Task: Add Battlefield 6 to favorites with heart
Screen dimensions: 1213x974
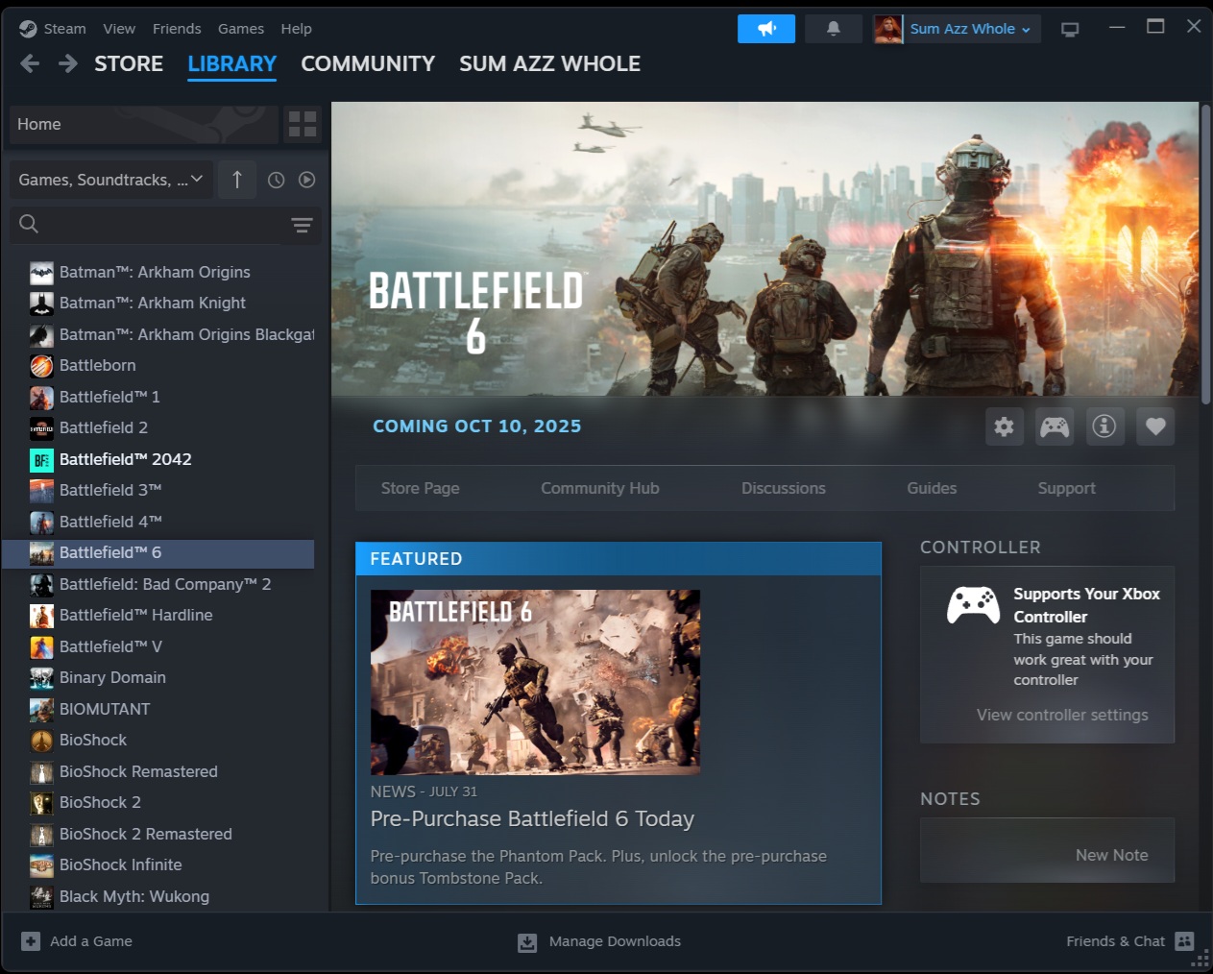Action: click(1155, 426)
